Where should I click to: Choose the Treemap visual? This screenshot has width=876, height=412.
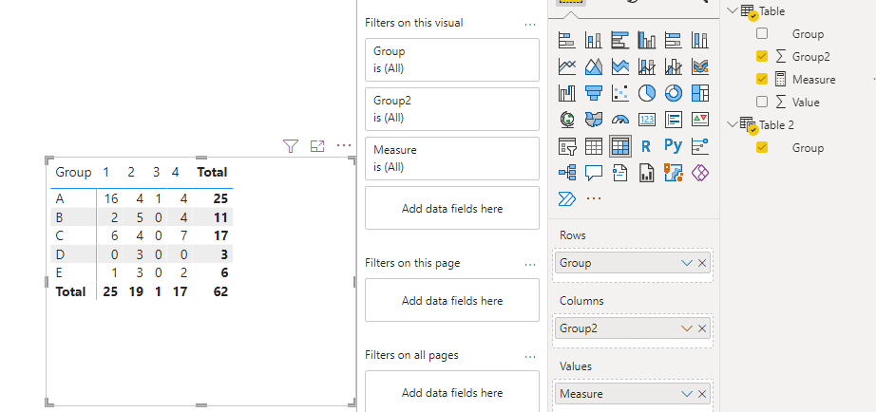point(700,93)
